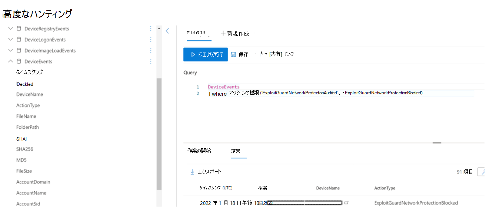Screen dimensions: 486x209
Task: Click DeviceImageLoadEvents database icon
Action: 19,50
